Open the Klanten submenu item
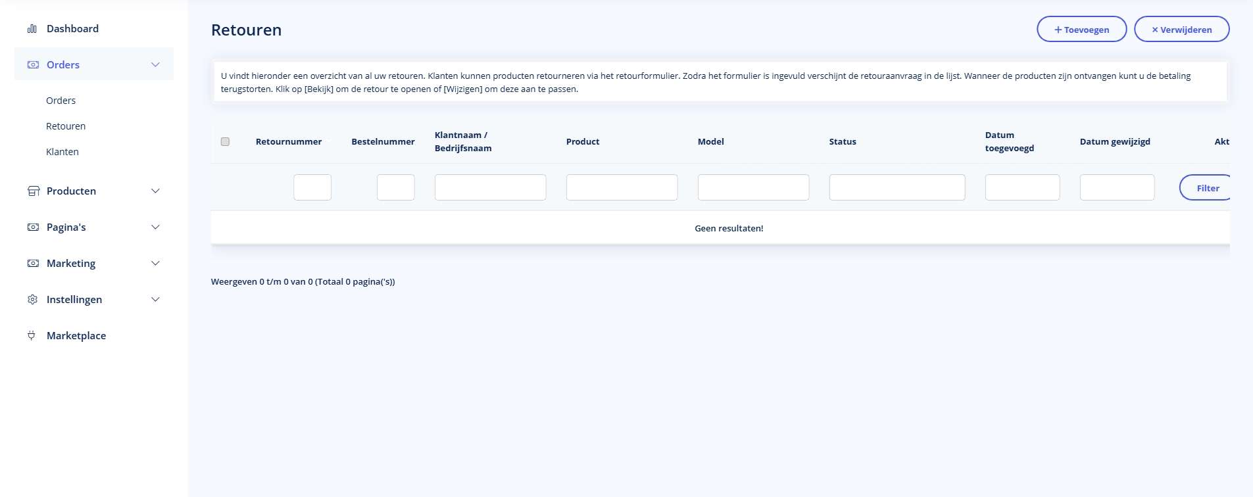Image resolution: width=1253 pixels, height=497 pixels. click(62, 152)
